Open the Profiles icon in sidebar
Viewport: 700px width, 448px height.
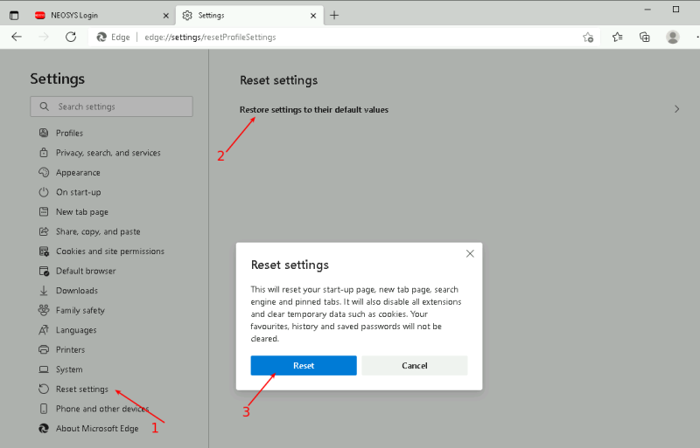44,133
